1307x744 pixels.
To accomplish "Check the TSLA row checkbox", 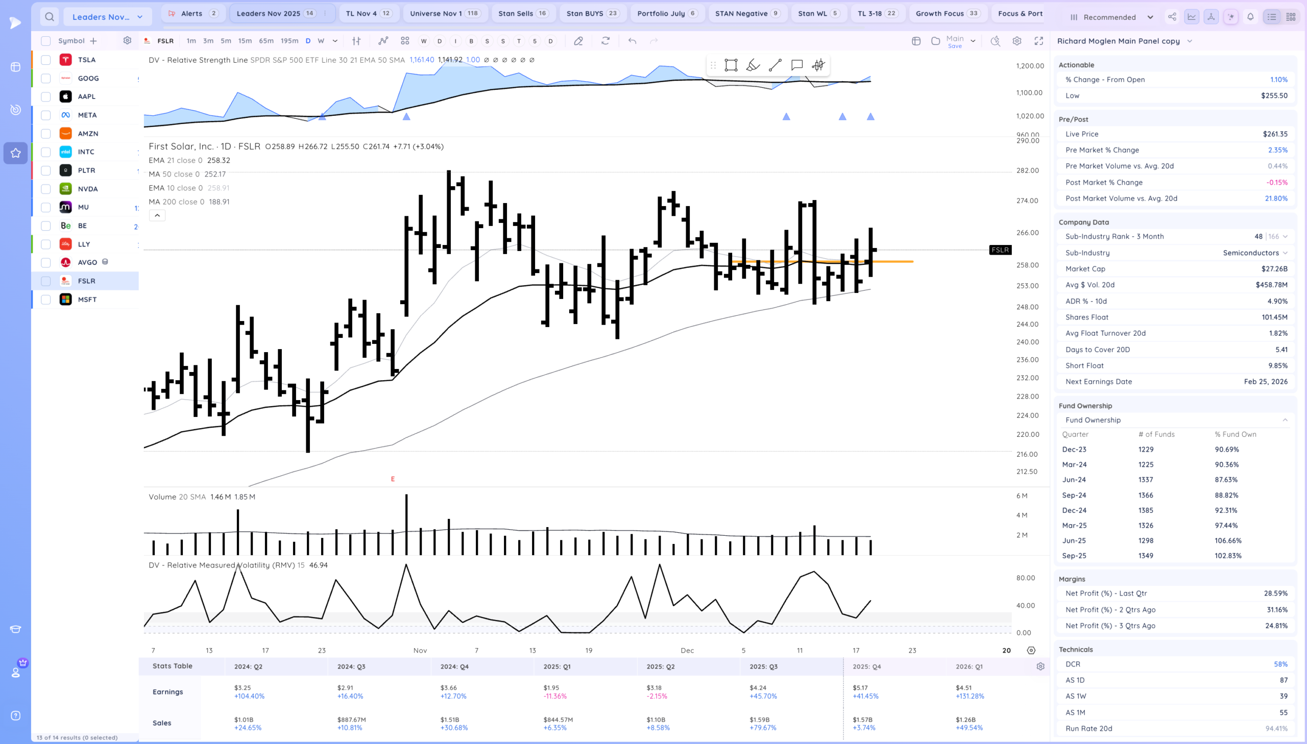I will pyautogui.click(x=46, y=60).
